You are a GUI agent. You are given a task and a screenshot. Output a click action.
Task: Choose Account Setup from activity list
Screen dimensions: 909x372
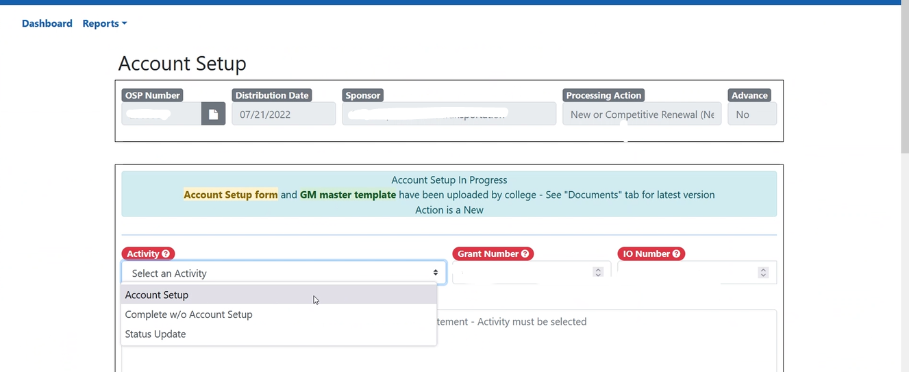[x=279, y=295]
